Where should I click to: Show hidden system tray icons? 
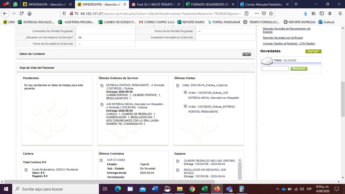tap(278, 189)
